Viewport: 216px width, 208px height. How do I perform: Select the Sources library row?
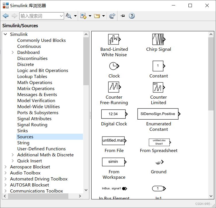[50, 137]
